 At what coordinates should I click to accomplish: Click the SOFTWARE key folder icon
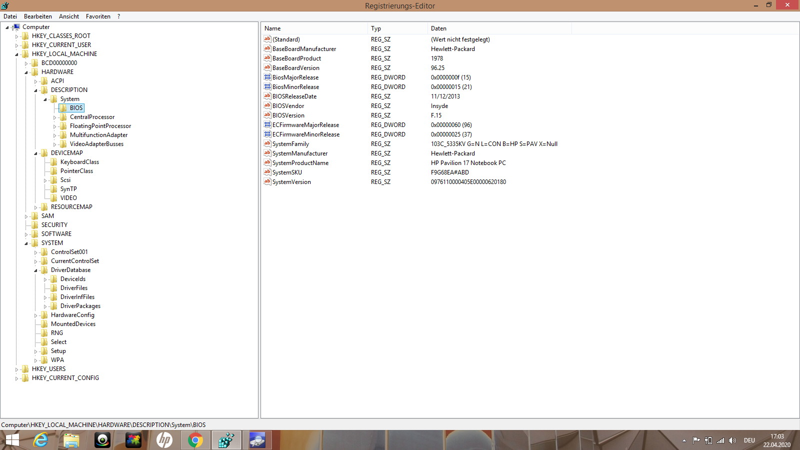(x=34, y=234)
